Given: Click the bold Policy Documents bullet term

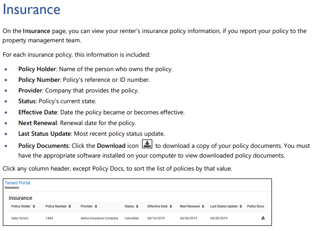Looking at the screenshot, I should click(x=43, y=146).
